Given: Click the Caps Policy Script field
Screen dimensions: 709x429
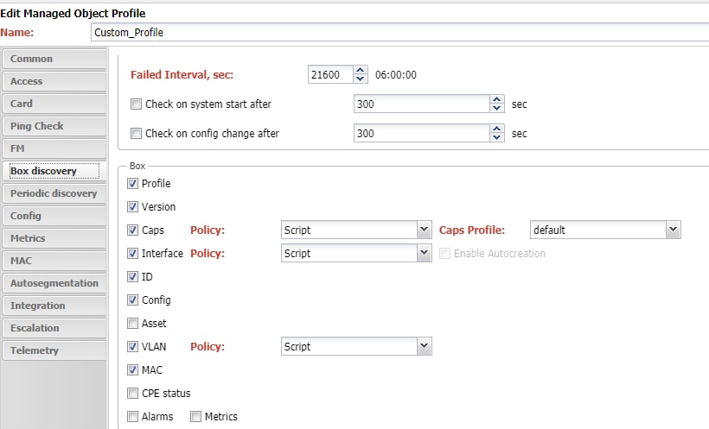Looking at the screenshot, I should (349, 230).
